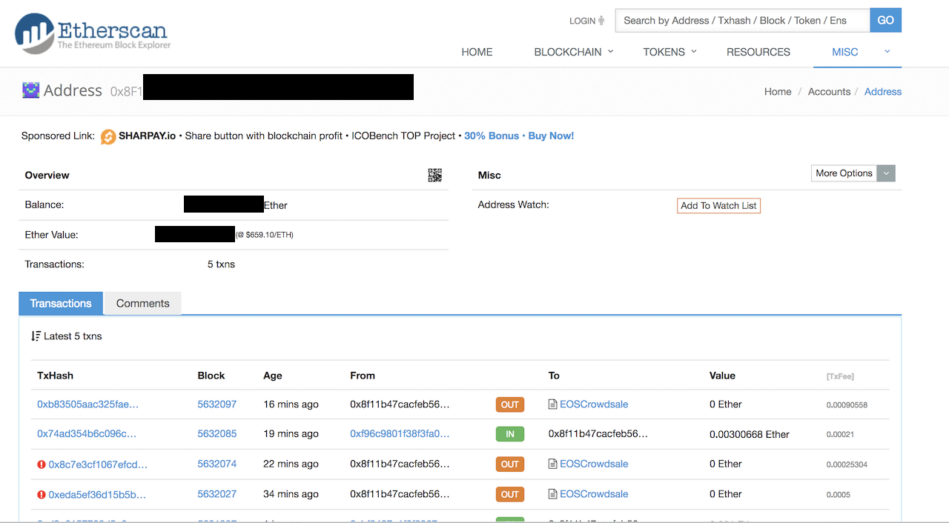Open the address QR code icon

pyautogui.click(x=434, y=175)
